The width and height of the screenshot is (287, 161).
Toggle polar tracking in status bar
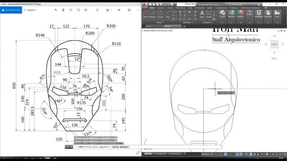226,154
